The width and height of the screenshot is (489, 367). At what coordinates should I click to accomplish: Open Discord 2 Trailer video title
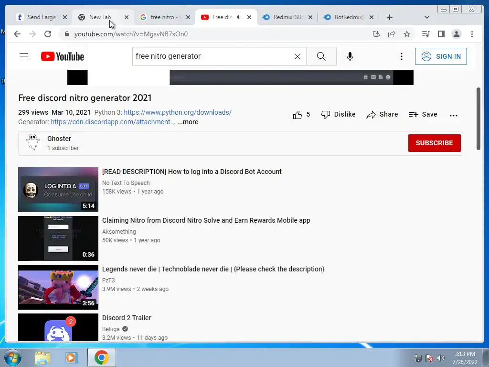click(x=127, y=318)
